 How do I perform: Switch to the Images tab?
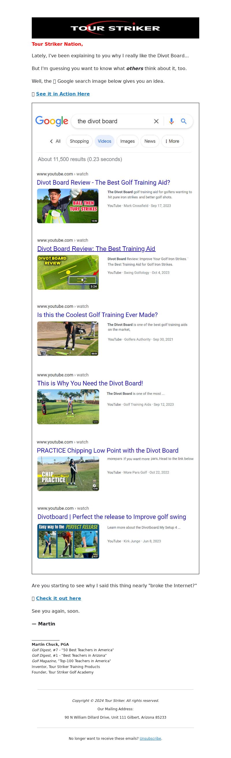tap(127, 141)
